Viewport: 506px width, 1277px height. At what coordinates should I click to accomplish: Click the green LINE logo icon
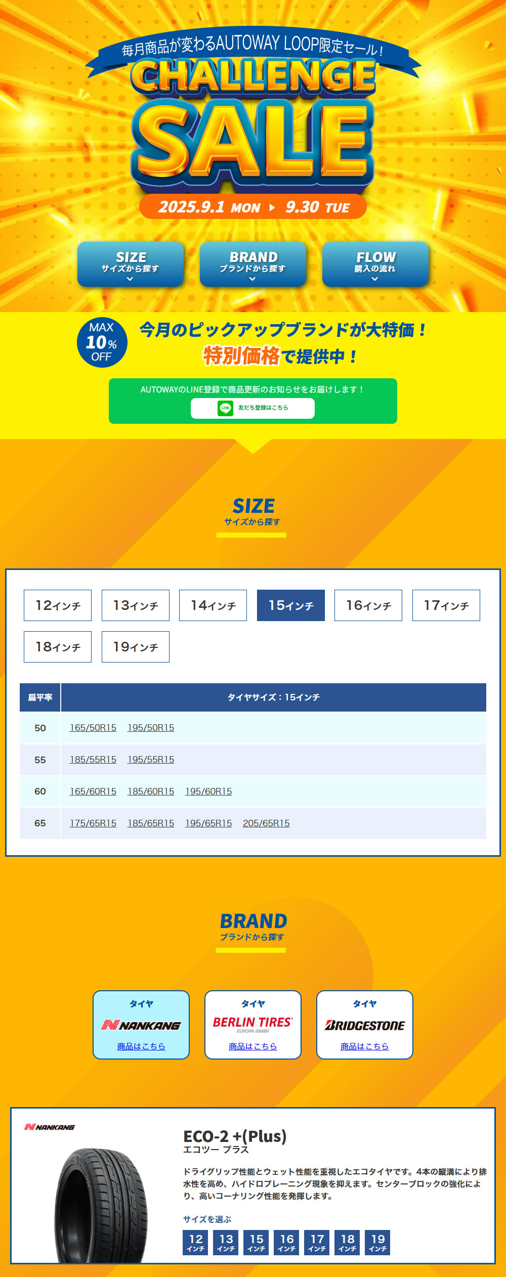(x=225, y=408)
